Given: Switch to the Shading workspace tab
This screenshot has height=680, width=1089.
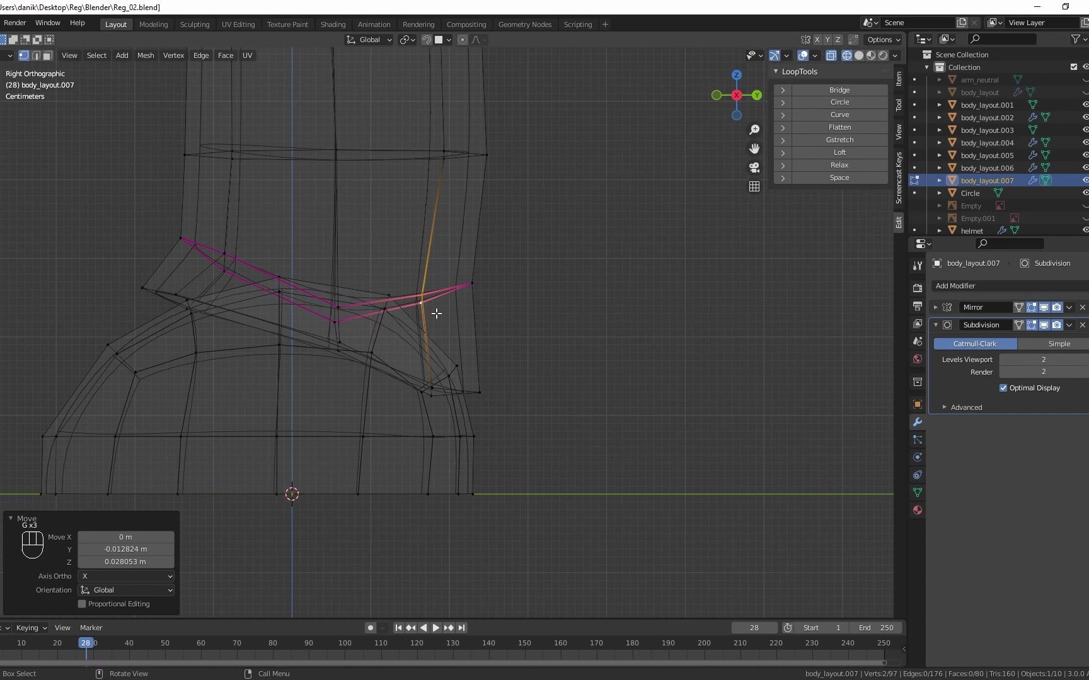Looking at the screenshot, I should (x=333, y=24).
